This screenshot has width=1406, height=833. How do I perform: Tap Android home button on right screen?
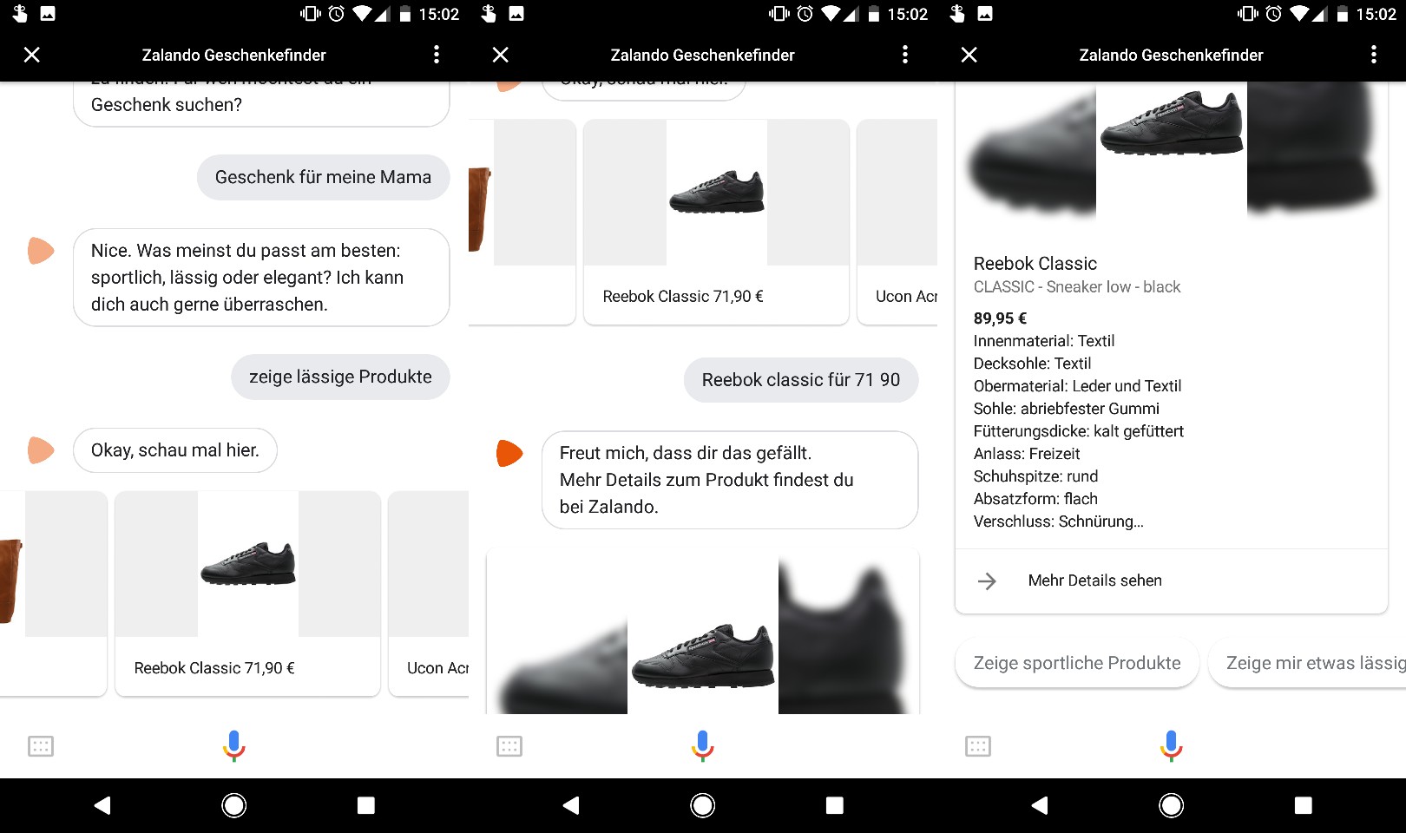pos(1172,805)
